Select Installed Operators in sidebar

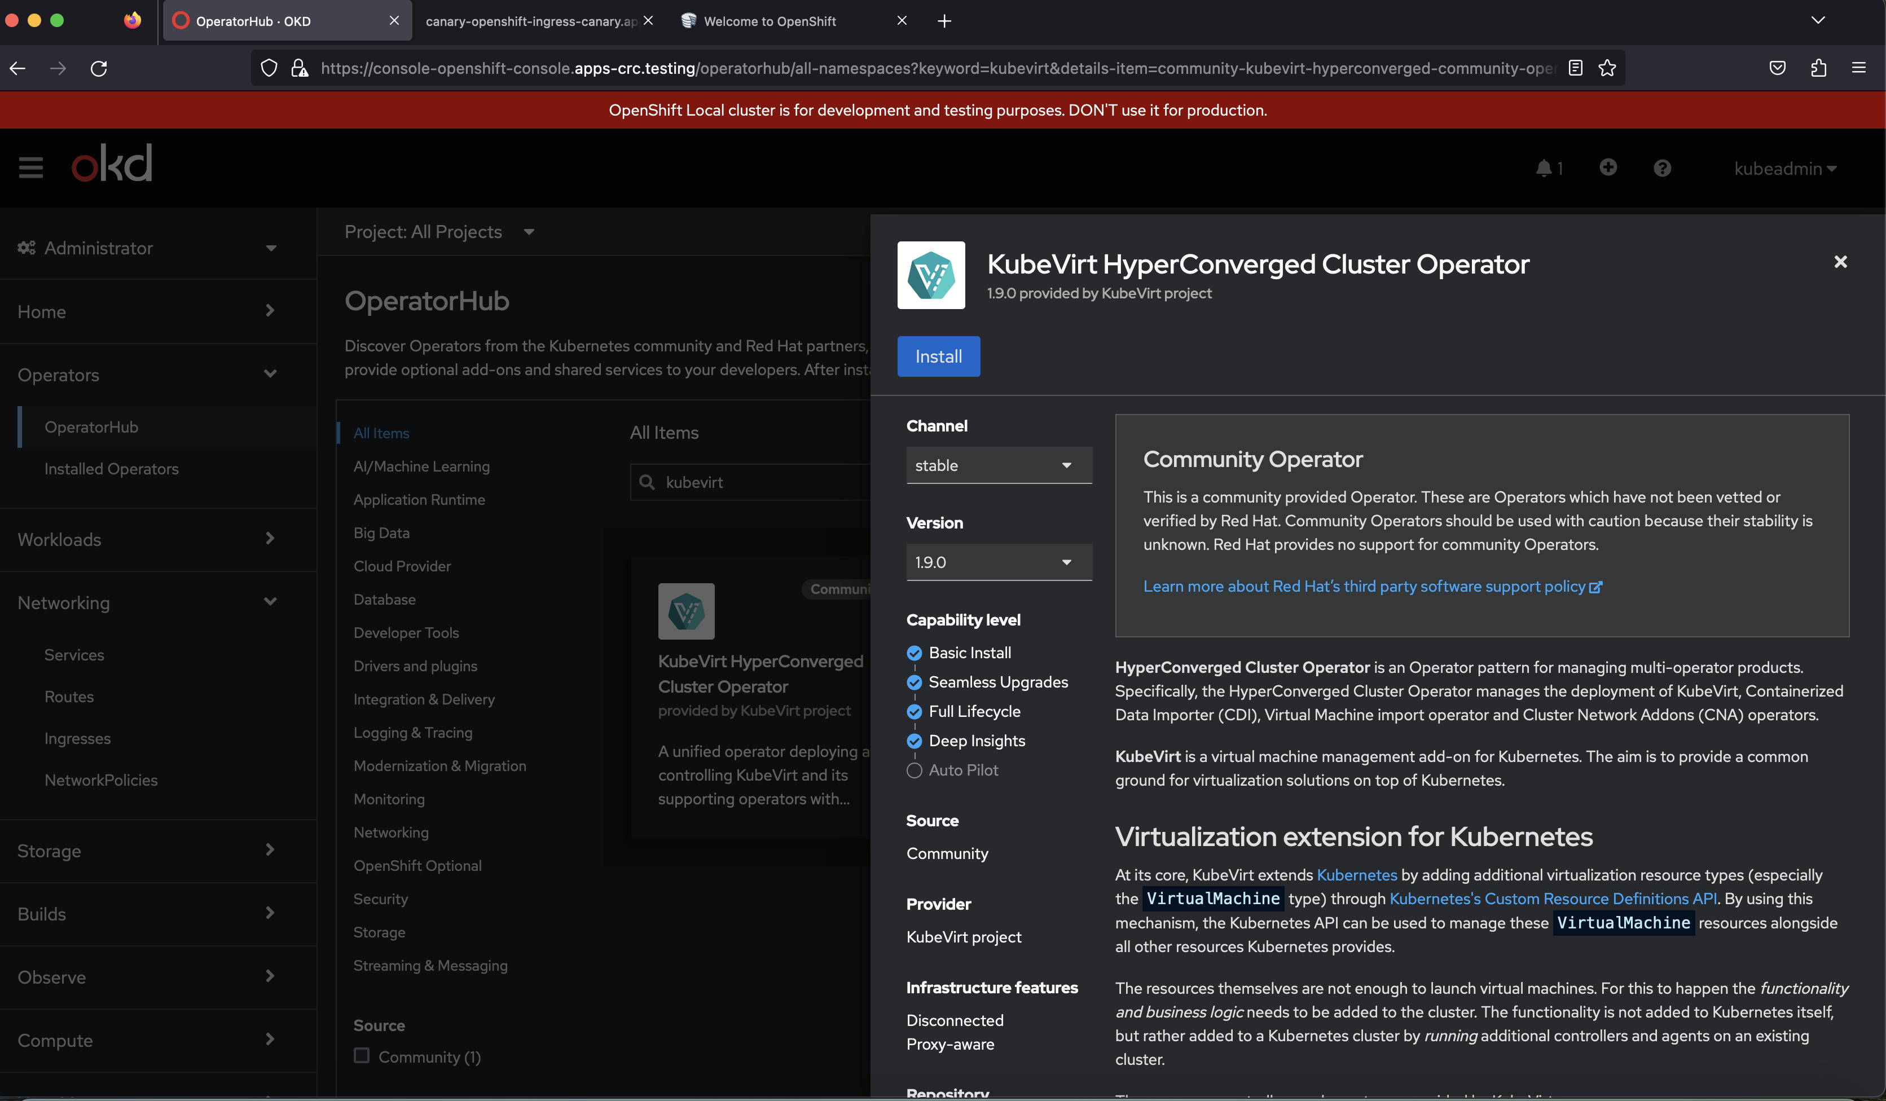pos(112,469)
